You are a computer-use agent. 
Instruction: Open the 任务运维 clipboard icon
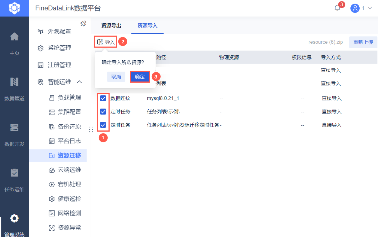[14, 173]
